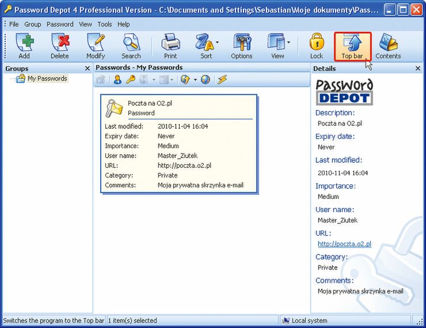Select the Poczta na O2.pl entry title
Image resolution: width=426 pixels, height=328 pixels.
pos(150,103)
